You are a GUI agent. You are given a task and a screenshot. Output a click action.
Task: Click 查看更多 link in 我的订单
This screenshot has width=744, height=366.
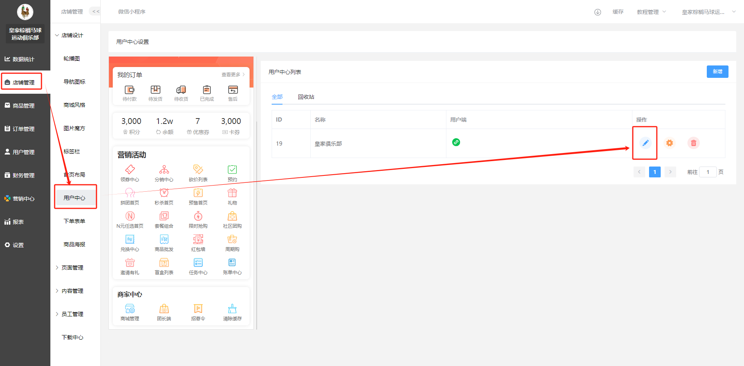click(x=232, y=75)
